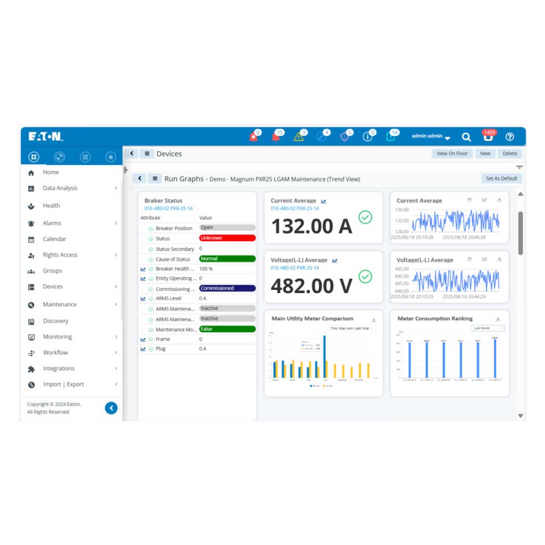Select the star favorites sidebar icon
Viewport: 545px width, 545px height.
[x=110, y=157]
